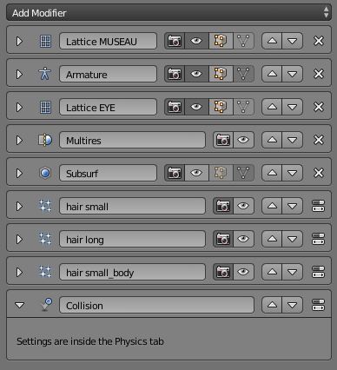The height and width of the screenshot is (370, 337).
Task: Toggle viewport eye for Armature modifier
Action: tap(196, 74)
